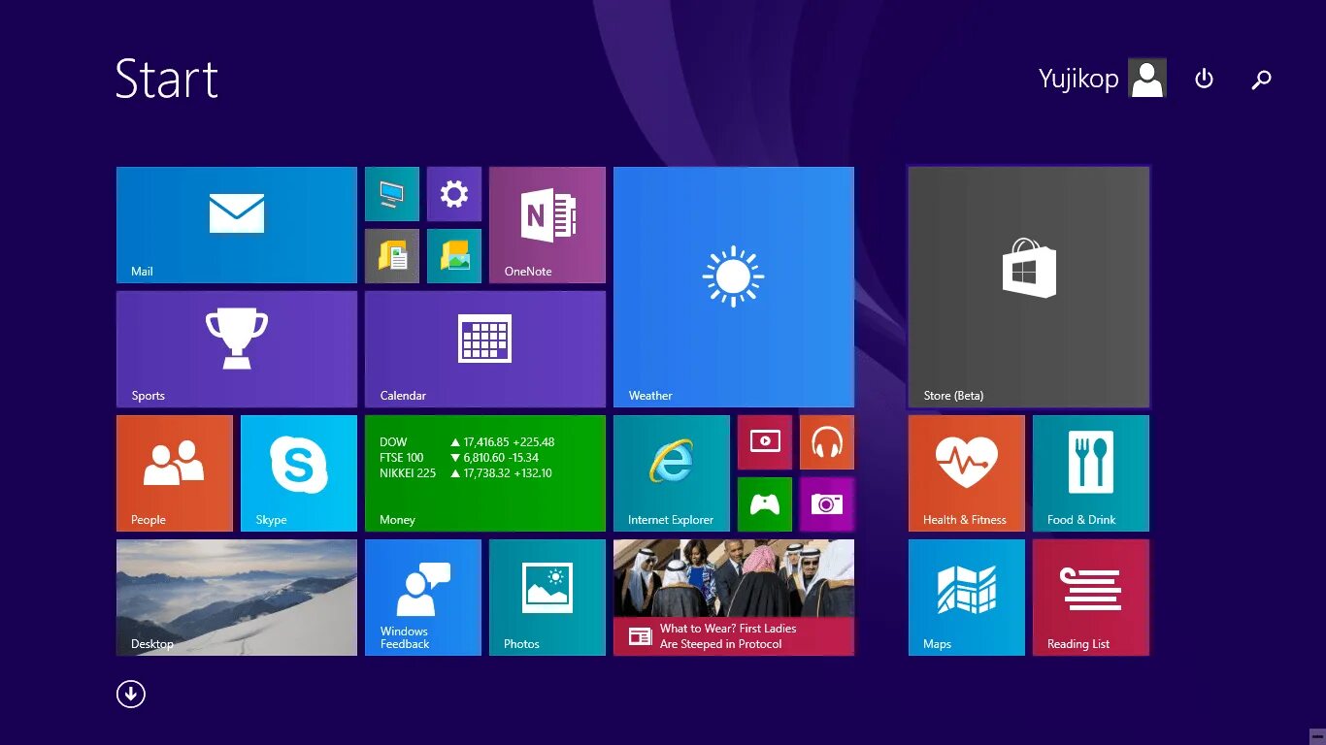Open the Food & Drink tile
1326x745 pixels.
point(1091,473)
